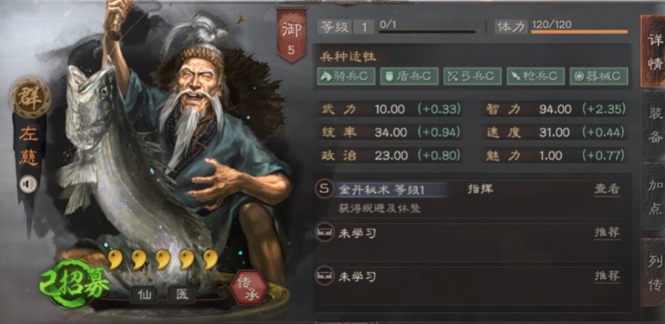Click the orange 体力 stamina bar
Screen dimensions: 665x324
[x=580, y=32]
